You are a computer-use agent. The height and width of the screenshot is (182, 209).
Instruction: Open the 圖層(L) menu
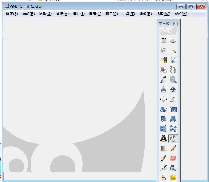[x=95, y=13]
